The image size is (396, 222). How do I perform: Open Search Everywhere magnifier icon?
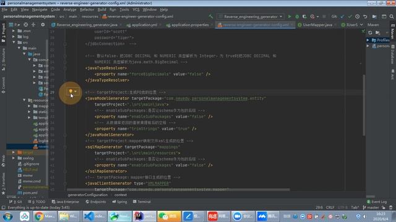[392, 17]
